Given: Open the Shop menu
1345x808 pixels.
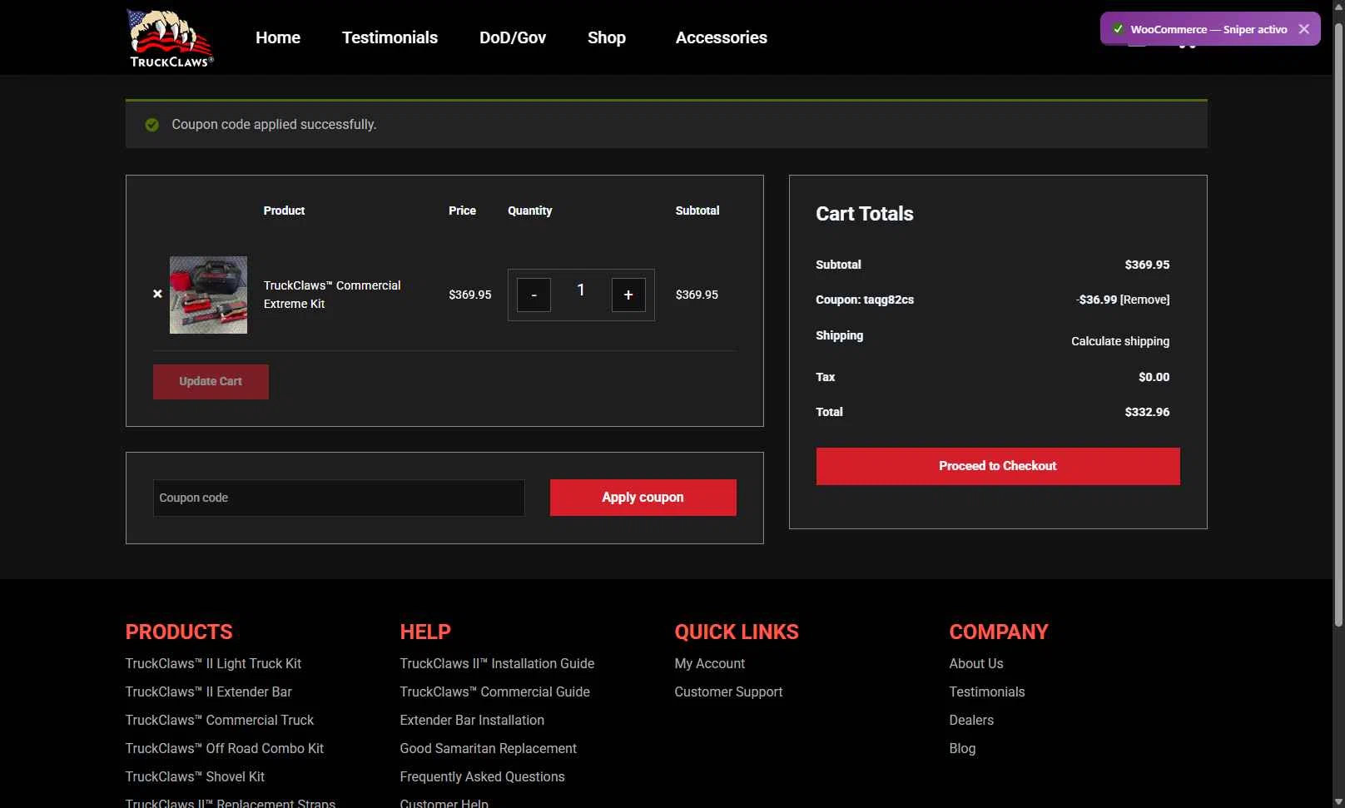Looking at the screenshot, I should (607, 37).
